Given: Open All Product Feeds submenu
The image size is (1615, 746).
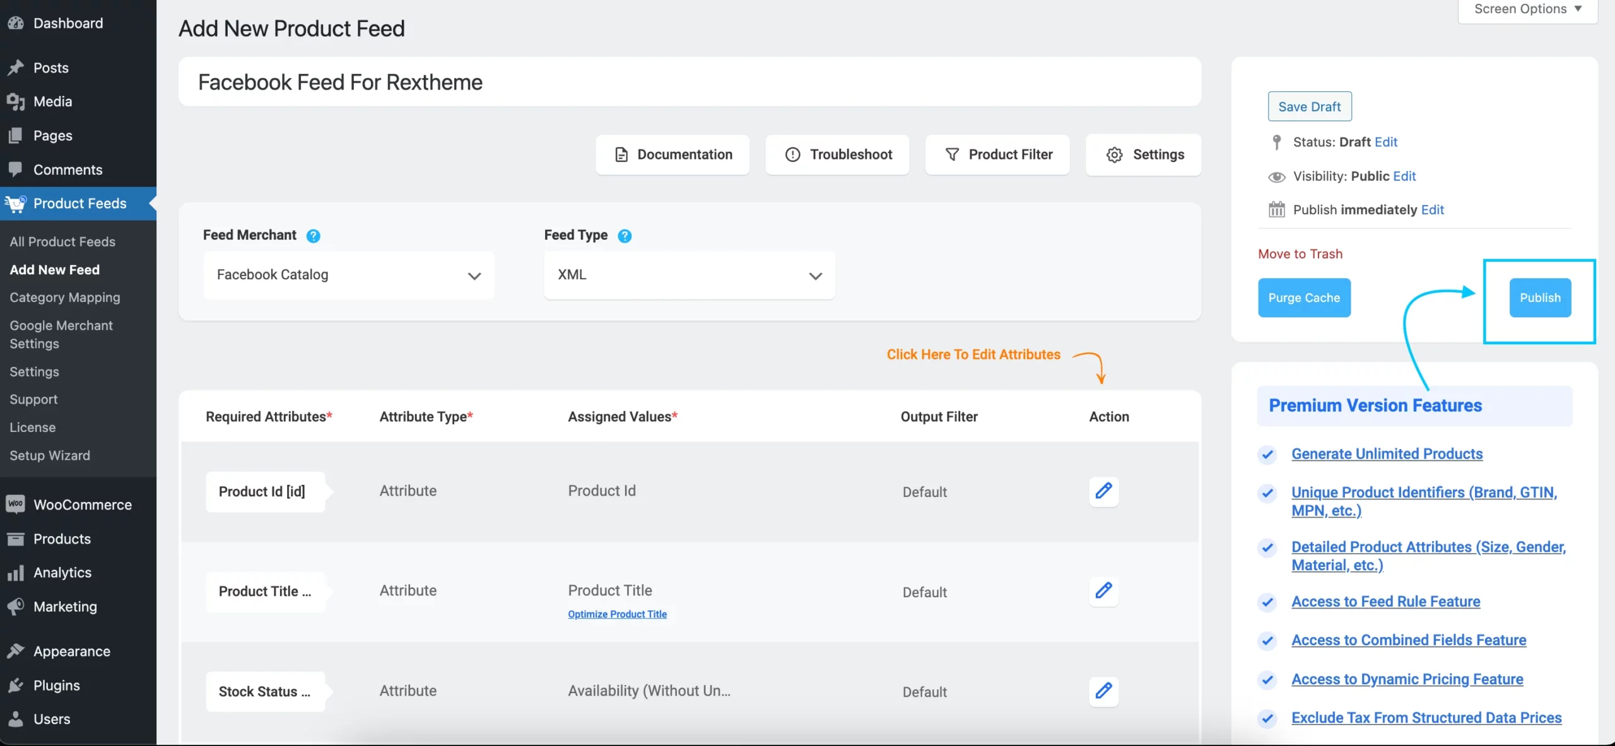Looking at the screenshot, I should pos(62,242).
